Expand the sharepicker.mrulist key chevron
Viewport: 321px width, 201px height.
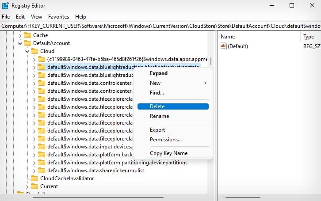click(x=34, y=171)
